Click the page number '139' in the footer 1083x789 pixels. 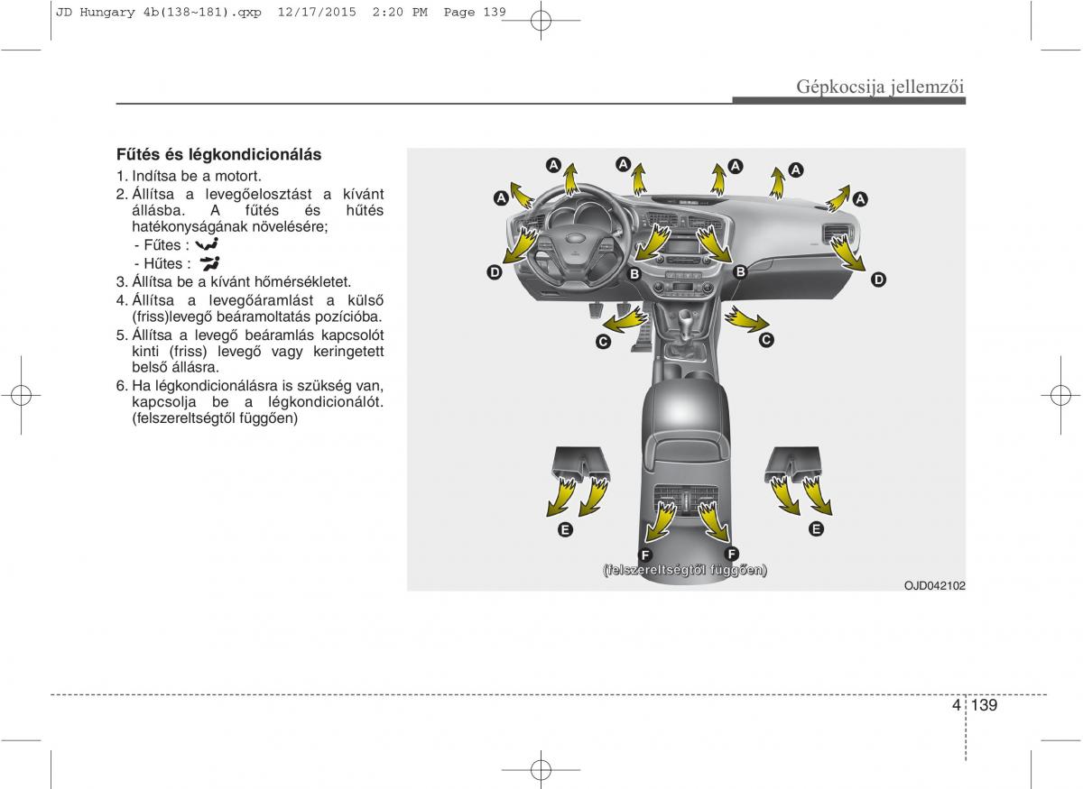[984, 705]
